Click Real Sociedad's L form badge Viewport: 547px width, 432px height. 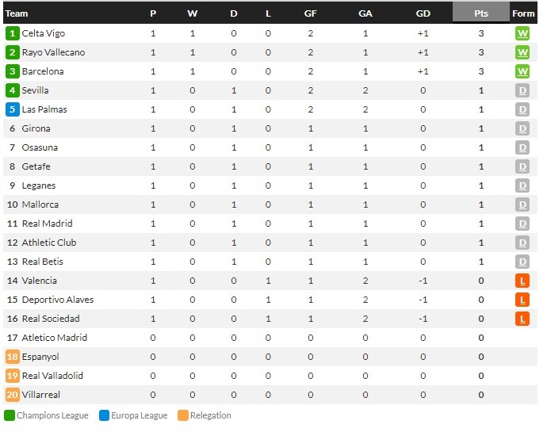tap(522, 319)
